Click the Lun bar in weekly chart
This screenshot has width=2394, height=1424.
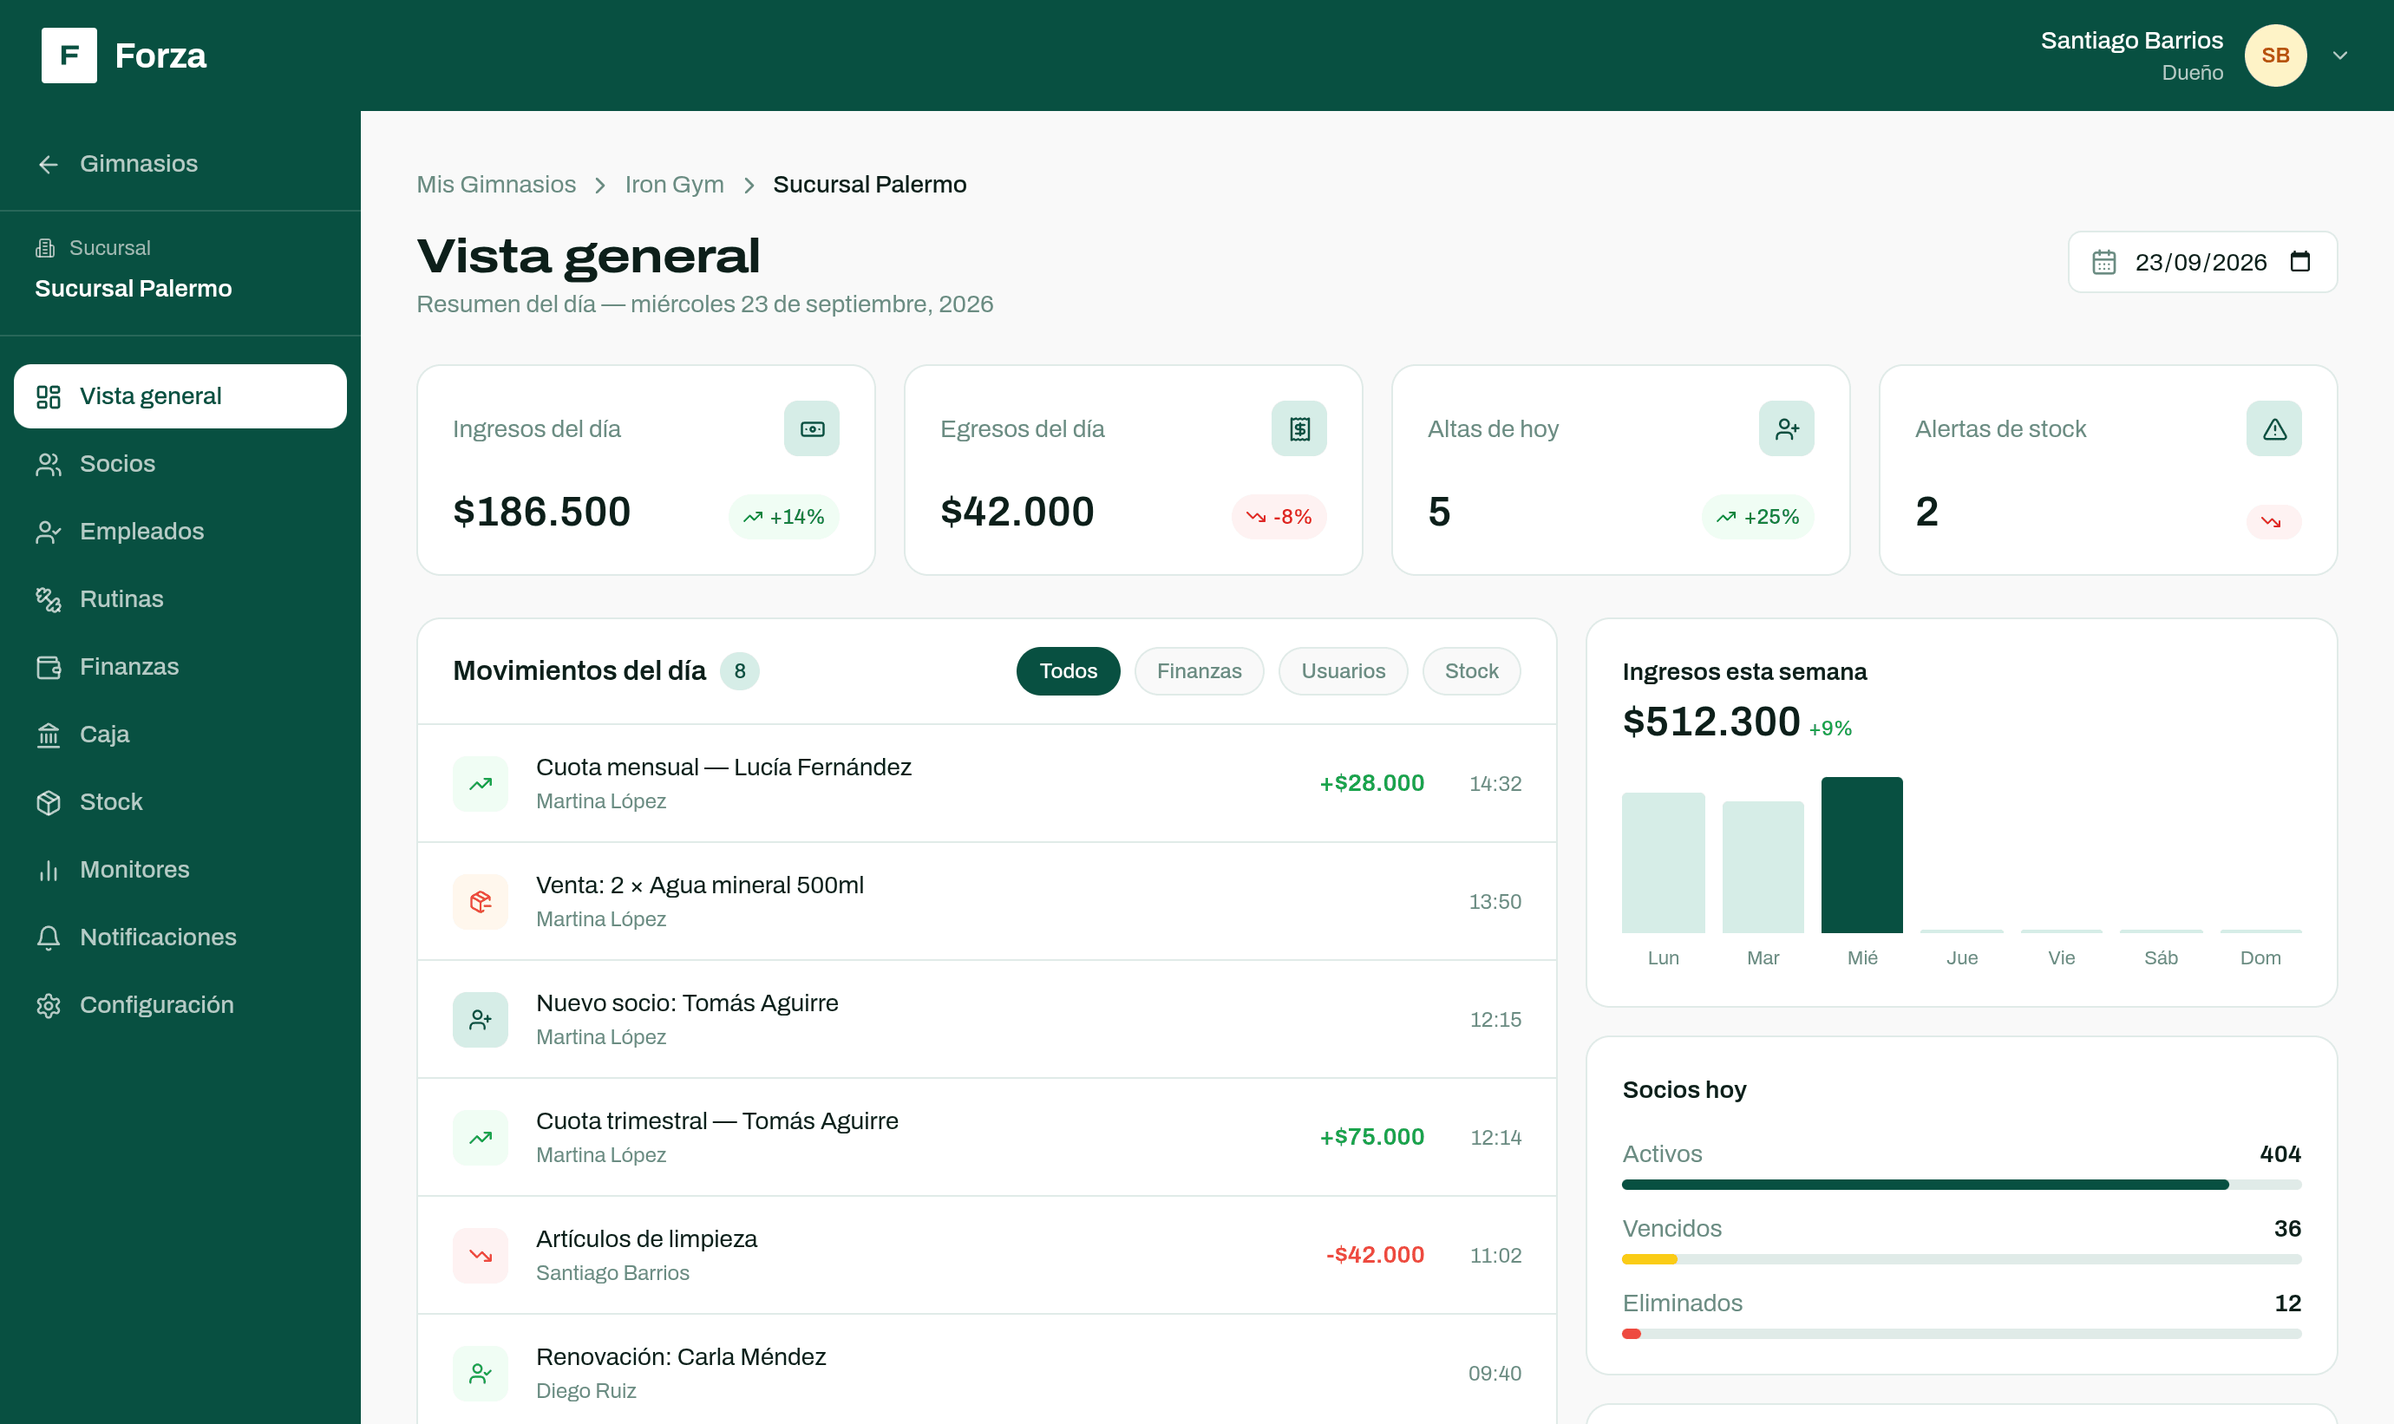point(1663,863)
